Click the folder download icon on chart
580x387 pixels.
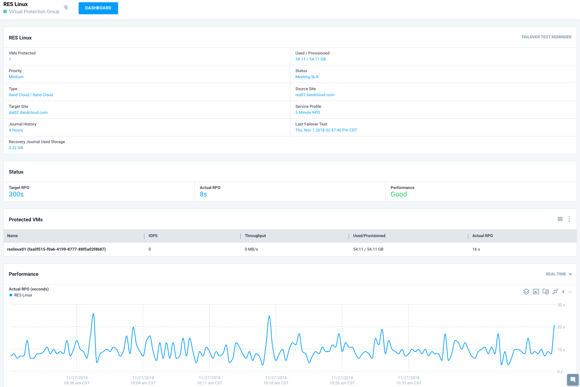click(x=545, y=292)
